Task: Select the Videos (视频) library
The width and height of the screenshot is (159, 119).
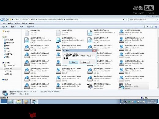Action: [7, 45]
